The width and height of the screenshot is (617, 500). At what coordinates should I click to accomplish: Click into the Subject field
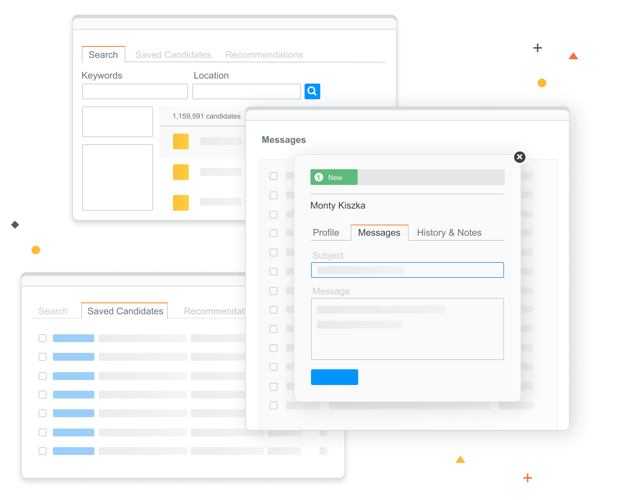408,270
